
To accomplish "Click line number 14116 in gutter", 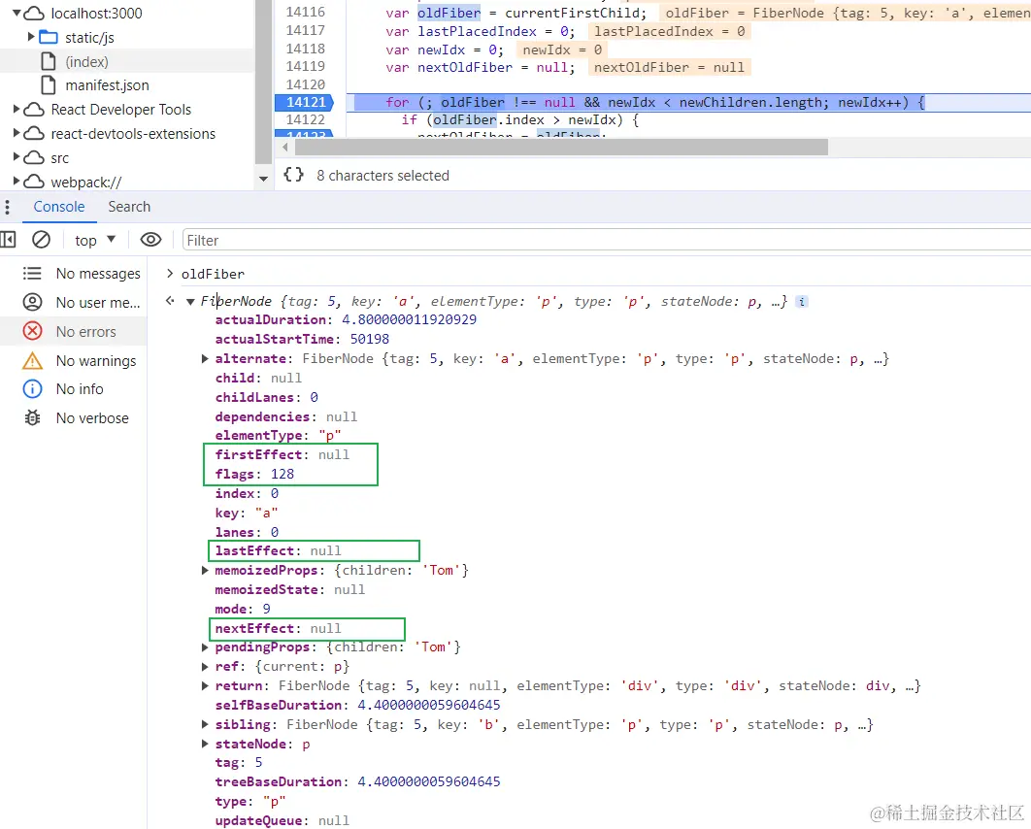I will pos(305,12).
